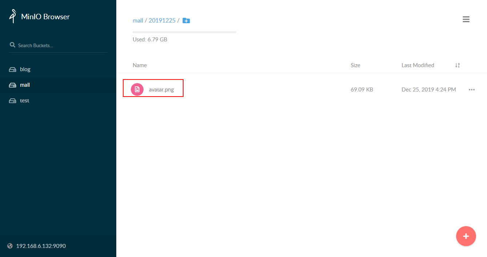
Task: Click the MinIO flamingo logo icon
Action: click(13, 16)
